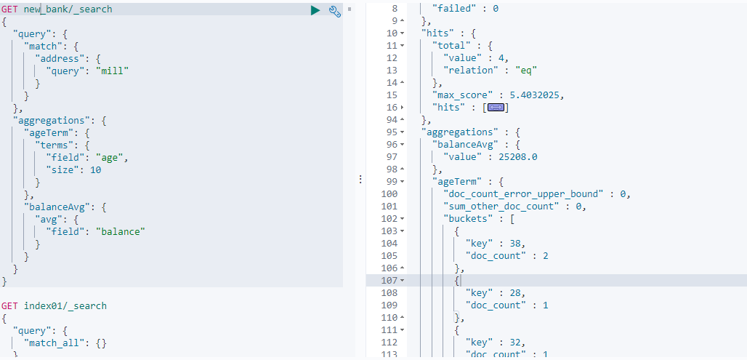The image size is (747, 360).
Task: Toggle the fold arrow at line 110
Action: pyautogui.click(x=402, y=318)
